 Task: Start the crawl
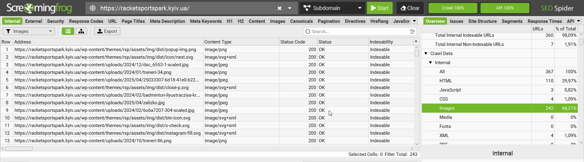click(380, 8)
